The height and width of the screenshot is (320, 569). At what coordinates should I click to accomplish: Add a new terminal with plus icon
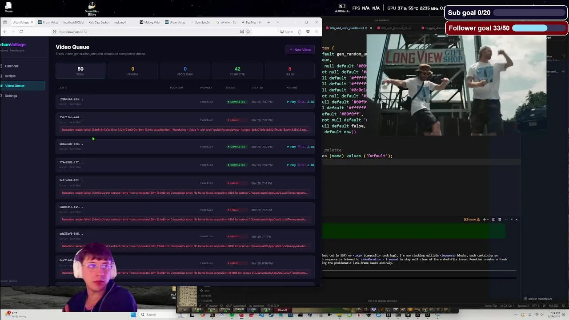tap(485, 220)
